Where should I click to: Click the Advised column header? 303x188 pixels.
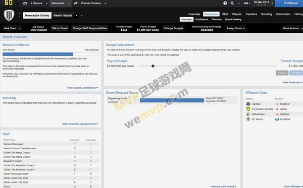(90, 140)
